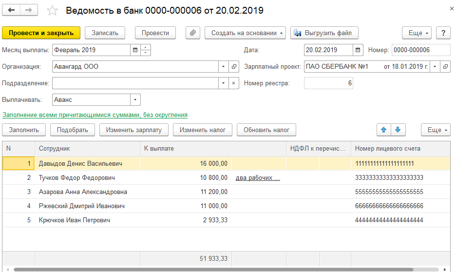The height and width of the screenshot is (272, 456).
Task: Click the Номер реестра input field
Action: [328, 83]
